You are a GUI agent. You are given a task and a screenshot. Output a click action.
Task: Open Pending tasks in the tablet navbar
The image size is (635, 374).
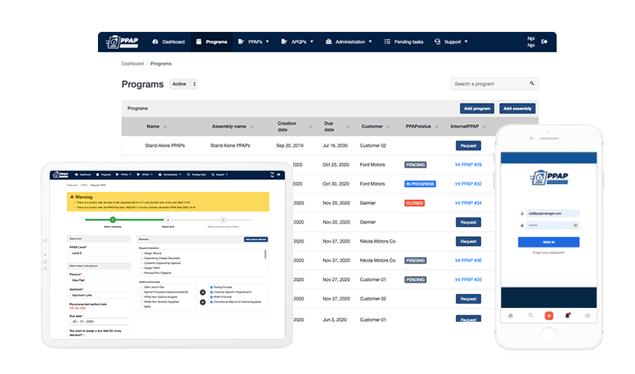[x=197, y=175]
